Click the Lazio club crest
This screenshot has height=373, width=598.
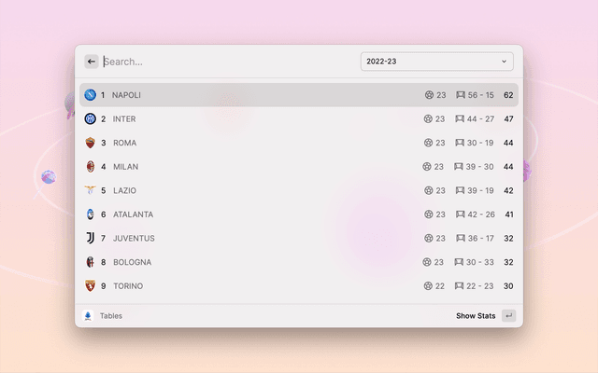[x=91, y=190]
